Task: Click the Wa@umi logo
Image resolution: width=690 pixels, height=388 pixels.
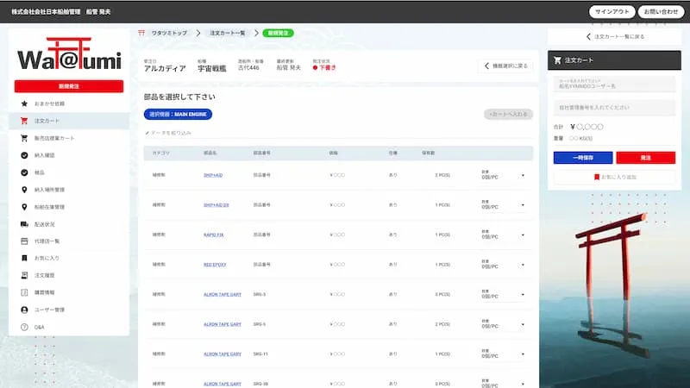Action: [69, 53]
